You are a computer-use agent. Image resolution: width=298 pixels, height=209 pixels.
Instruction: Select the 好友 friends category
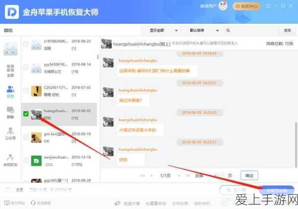(x=10, y=92)
